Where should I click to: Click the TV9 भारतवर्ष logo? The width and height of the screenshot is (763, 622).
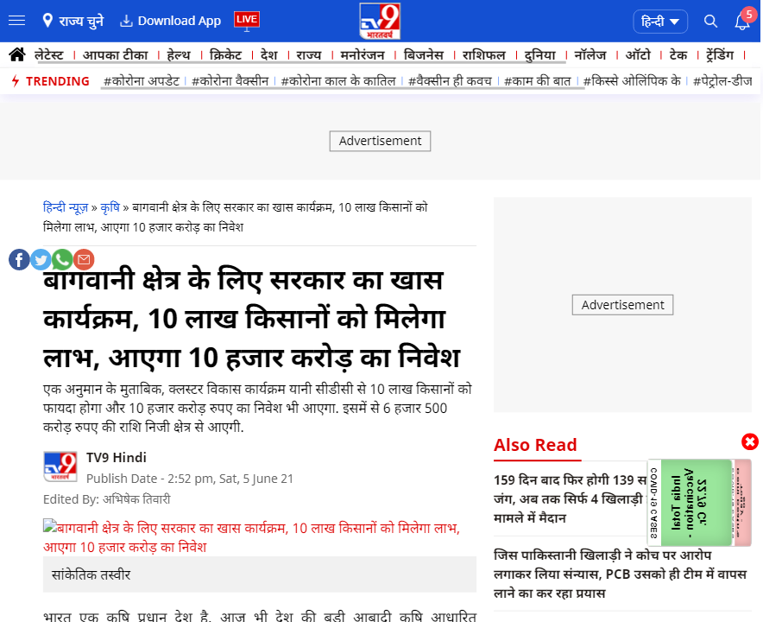381,20
